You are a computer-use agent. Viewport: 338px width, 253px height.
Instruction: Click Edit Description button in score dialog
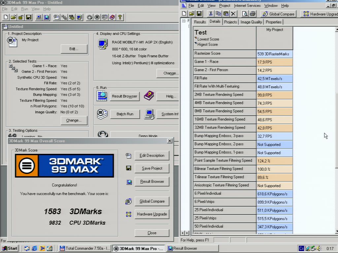coord(152,155)
